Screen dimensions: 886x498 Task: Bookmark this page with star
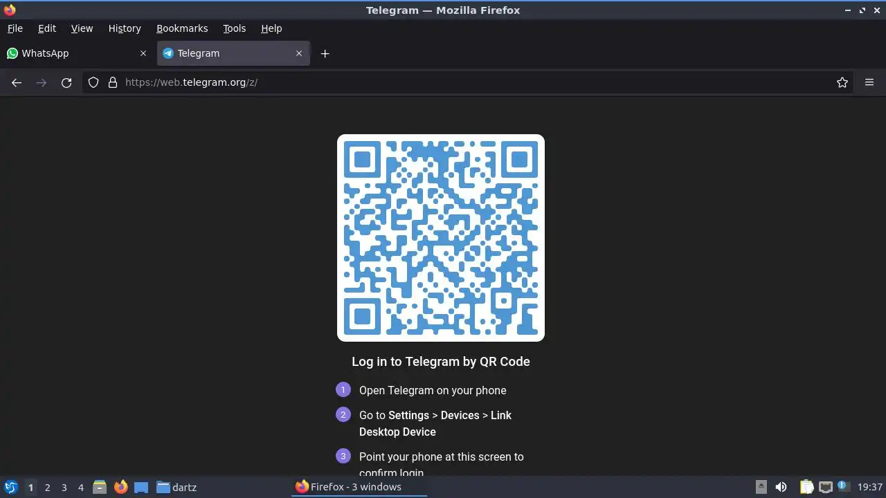click(842, 82)
